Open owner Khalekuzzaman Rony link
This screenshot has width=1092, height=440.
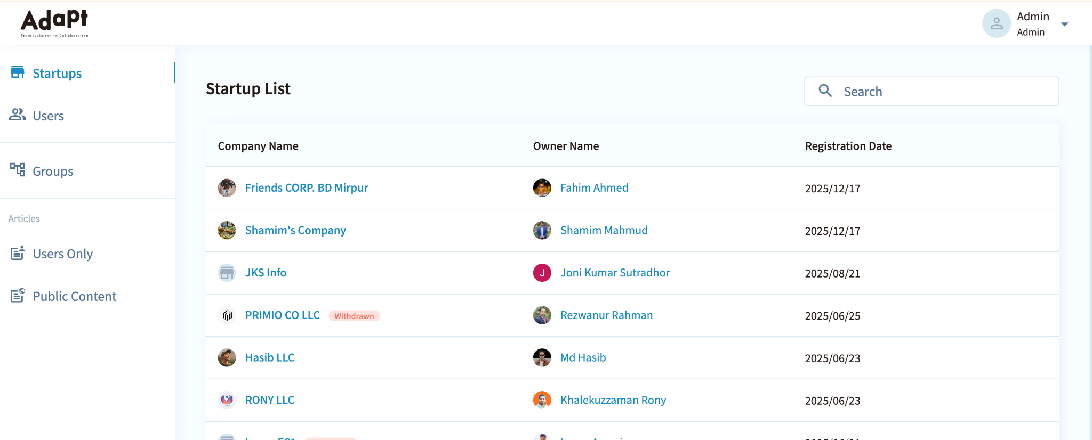(x=613, y=400)
